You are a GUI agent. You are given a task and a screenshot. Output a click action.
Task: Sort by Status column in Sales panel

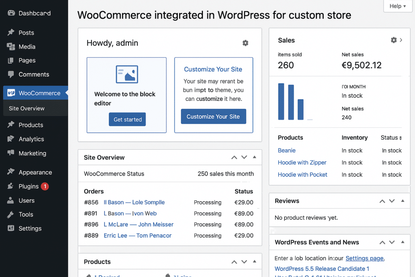tap(391, 138)
